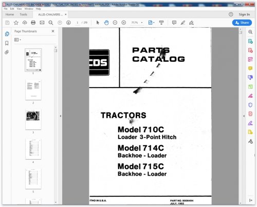Select the page 3 thumbnail
This screenshot has width=257, height=207.
click(x=33, y=119)
